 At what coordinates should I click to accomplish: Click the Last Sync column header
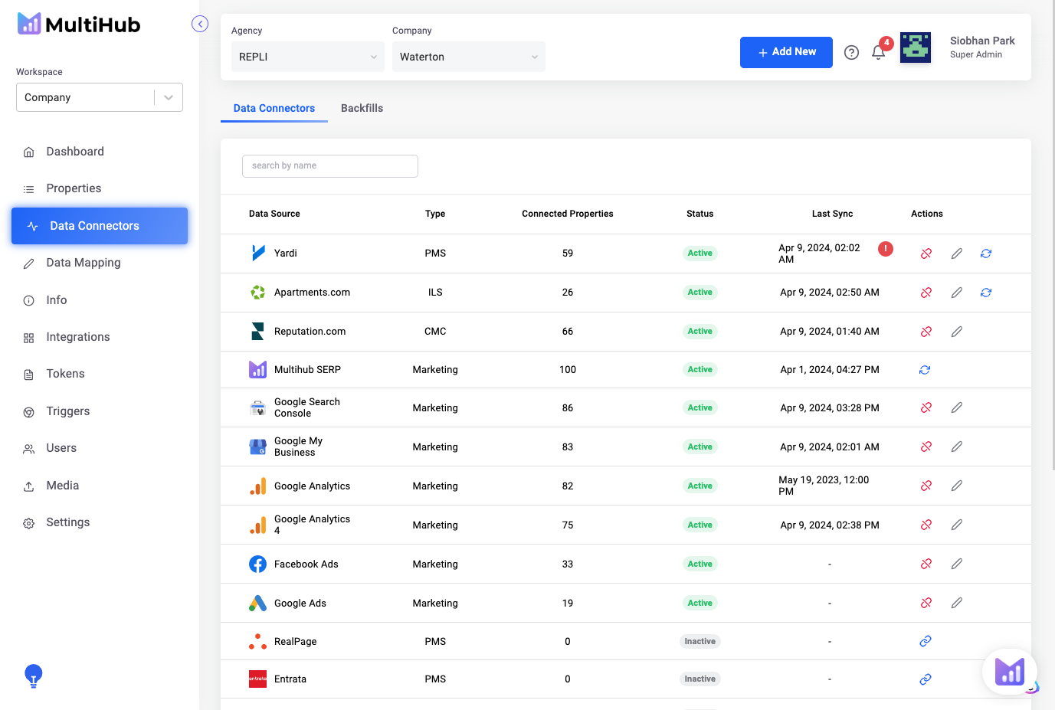pos(832,214)
